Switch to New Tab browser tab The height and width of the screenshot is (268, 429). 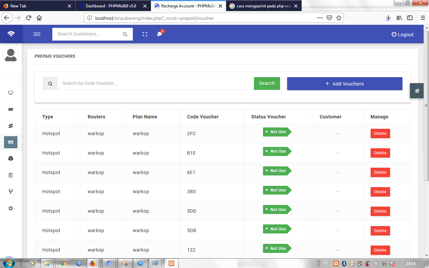coord(38,6)
